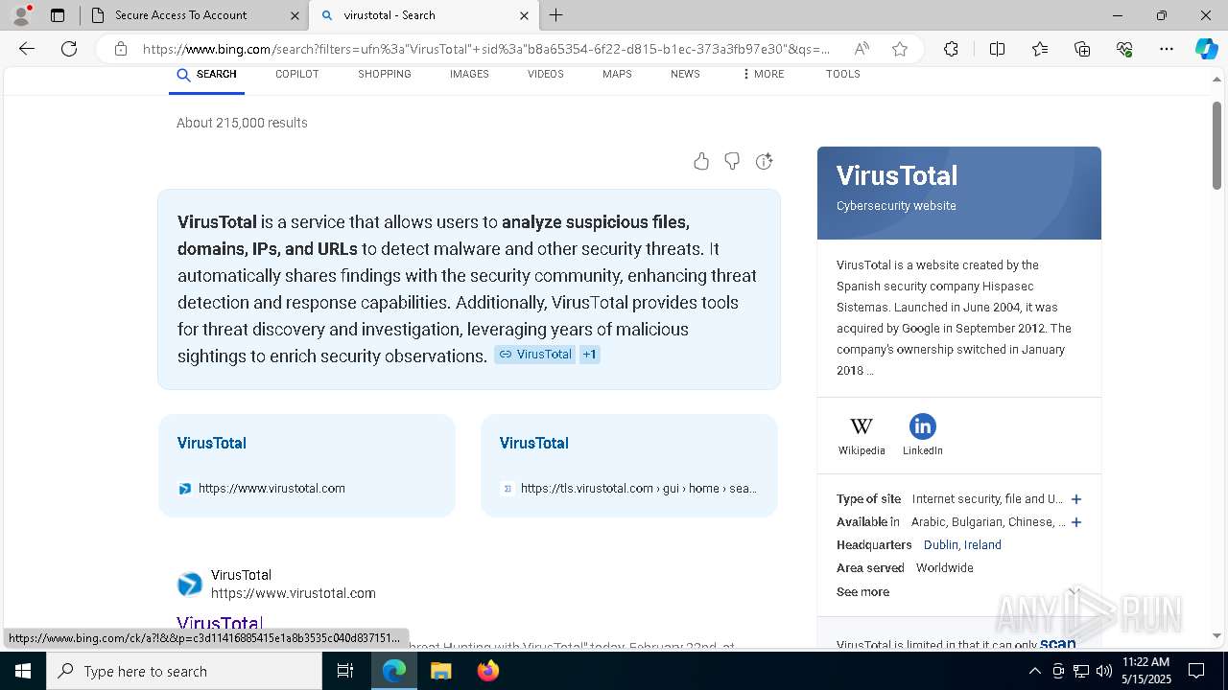The image size is (1228, 690).
Task: Click the Windows taskbar search box
Action: (x=184, y=671)
